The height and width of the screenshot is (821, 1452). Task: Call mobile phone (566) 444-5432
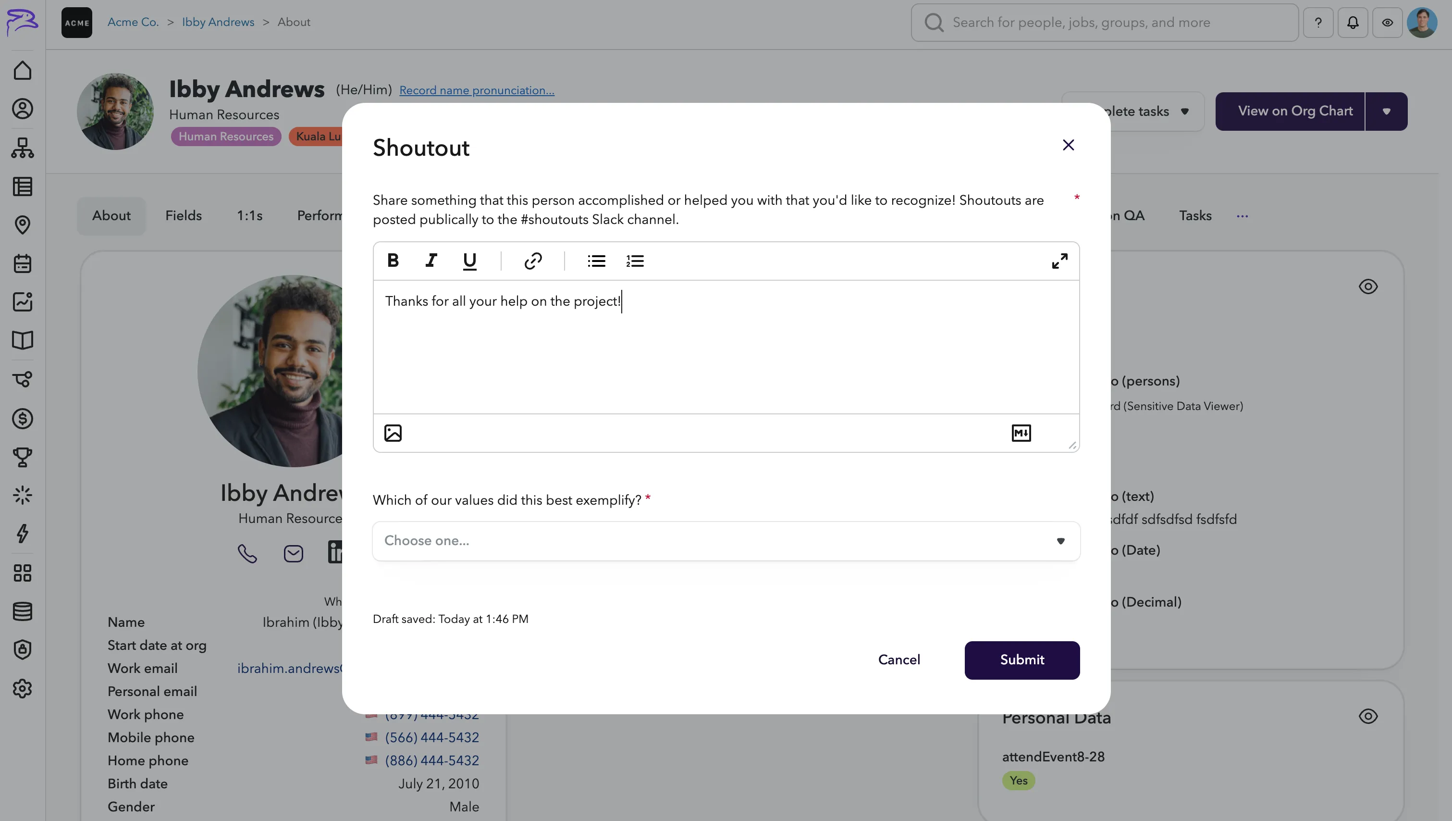pos(432,737)
